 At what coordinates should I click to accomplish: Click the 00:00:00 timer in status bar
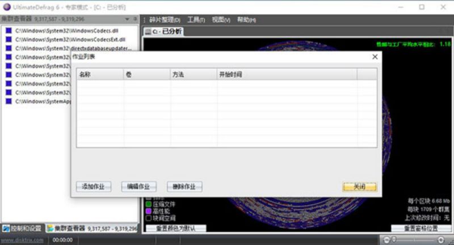pos(62,240)
